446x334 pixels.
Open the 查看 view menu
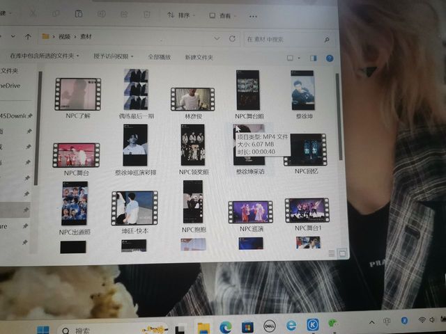(x=224, y=15)
